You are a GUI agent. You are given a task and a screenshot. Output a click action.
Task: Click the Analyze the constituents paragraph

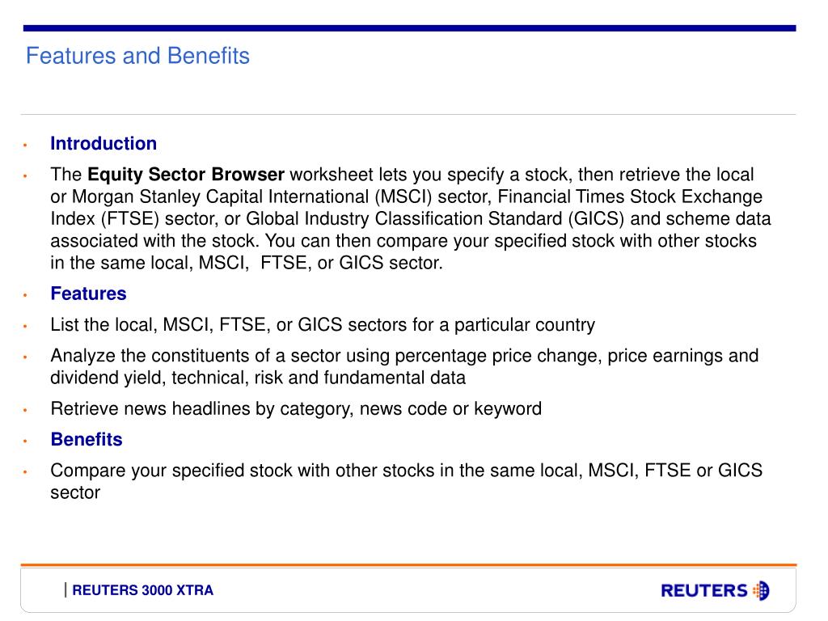pyautogui.click(x=404, y=366)
